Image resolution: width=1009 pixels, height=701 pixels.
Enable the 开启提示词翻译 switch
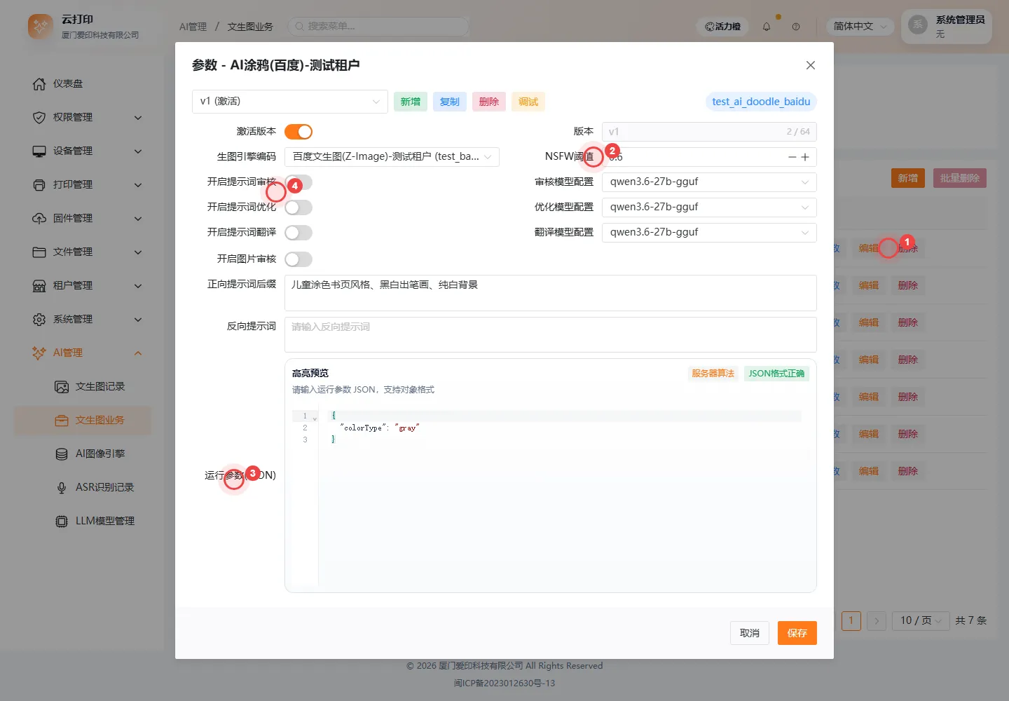coord(298,233)
